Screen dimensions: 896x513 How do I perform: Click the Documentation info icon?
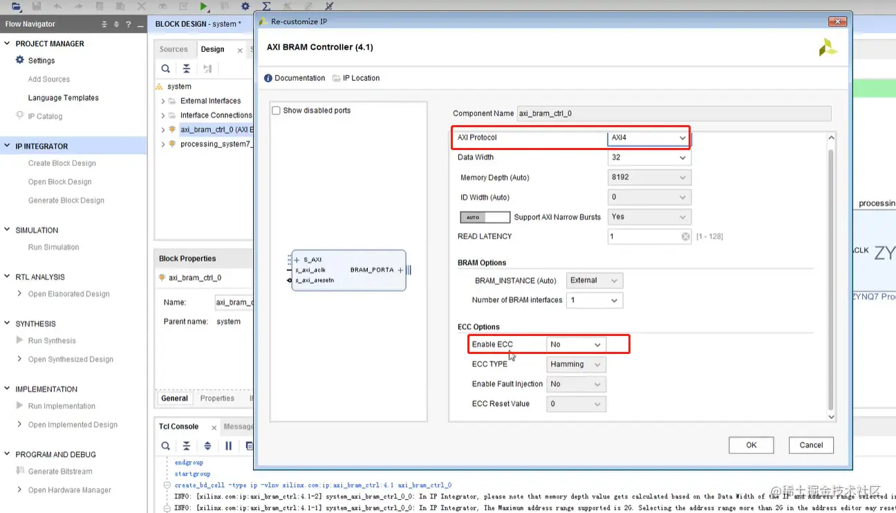point(268,78)
